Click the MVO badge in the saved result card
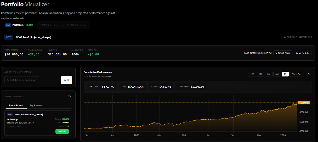 [x=10, y=114]
